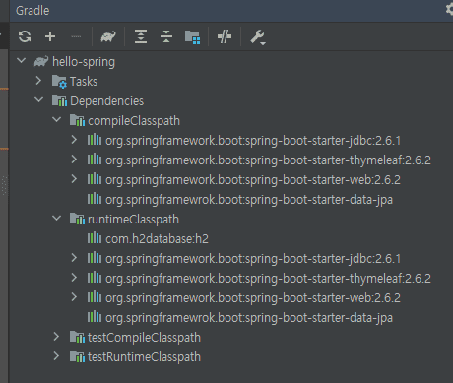Select com.h2database:h2 dependency
The image size is (453, 383).
tap(157, 239)
